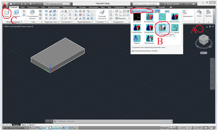
Task: Switch to the Вставка ribbon tab
Action: tap(83, 7)
